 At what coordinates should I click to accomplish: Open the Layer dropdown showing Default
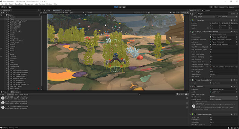click(229, 17)
